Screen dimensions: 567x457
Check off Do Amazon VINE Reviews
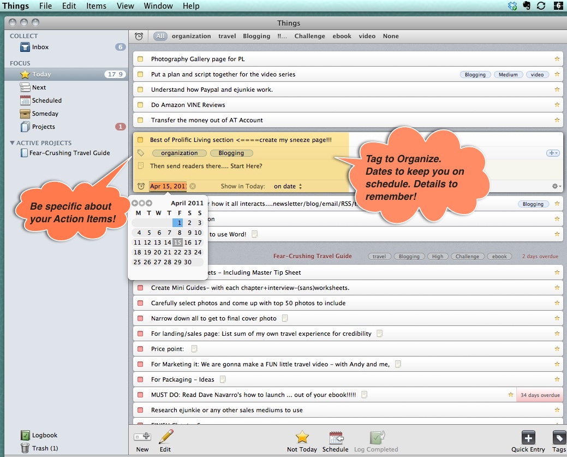[140, 105]
